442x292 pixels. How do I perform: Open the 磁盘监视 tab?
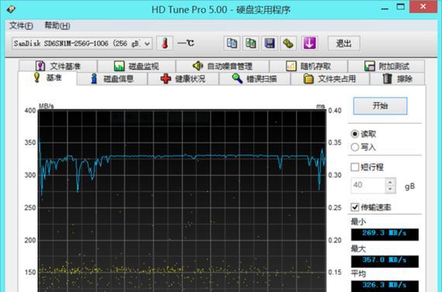point(136,66)
